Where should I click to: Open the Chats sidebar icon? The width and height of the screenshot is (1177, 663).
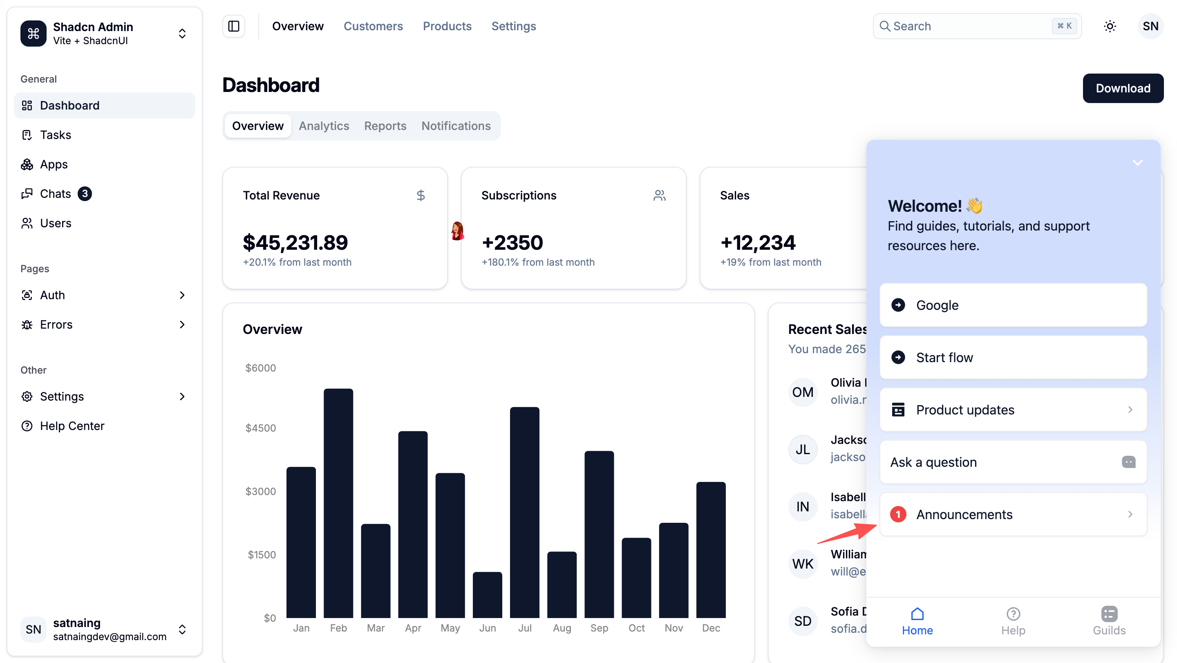click(27, 194)
